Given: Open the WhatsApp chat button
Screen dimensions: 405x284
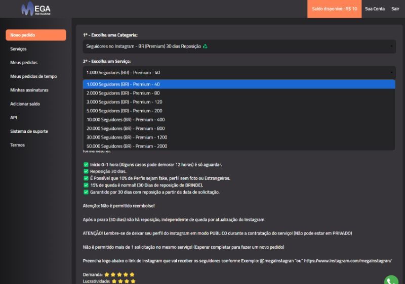Looking at the screenshot, I should coord(391,280).
